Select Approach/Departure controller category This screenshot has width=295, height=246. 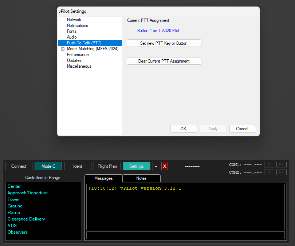[x=28, y=193]
